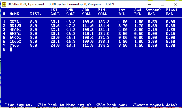The width and height of the screenshot is (182, 108).
Task: Click 3rd call value 111.5 for 7Yos
Action: tap(88, 46)
